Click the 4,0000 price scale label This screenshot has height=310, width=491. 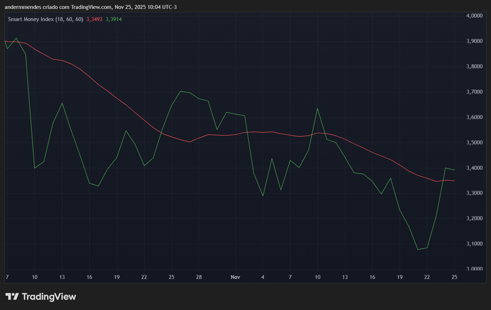pos(475,15)
